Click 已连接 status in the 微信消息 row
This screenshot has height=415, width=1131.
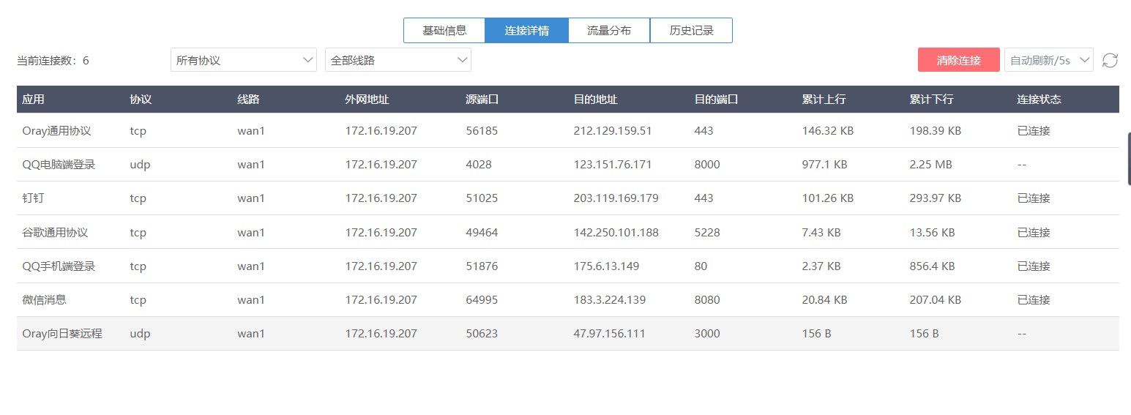pyautogui.click(x=1034, y=299)
